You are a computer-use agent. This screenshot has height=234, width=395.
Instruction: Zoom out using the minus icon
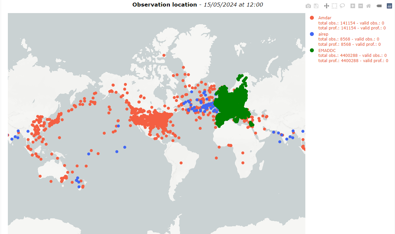point(360,6)
